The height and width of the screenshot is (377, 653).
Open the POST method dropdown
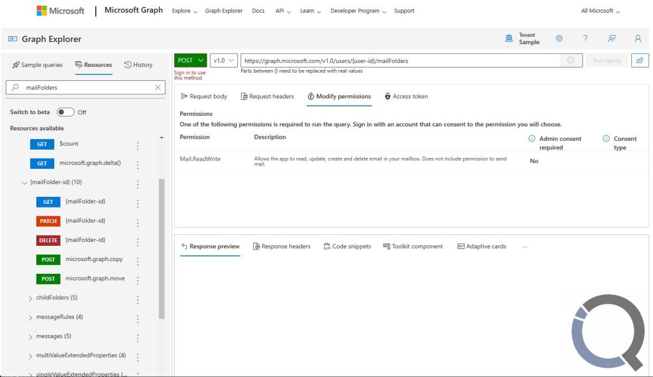pyautogui.click(x=190, y=60)
